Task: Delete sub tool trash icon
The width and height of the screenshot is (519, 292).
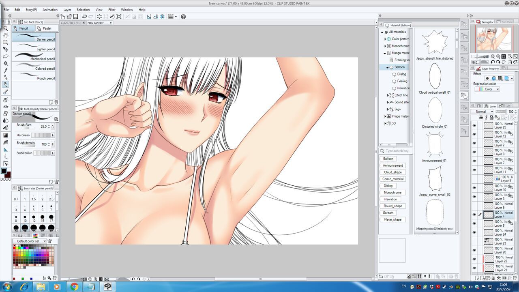Action: (56, 102)
